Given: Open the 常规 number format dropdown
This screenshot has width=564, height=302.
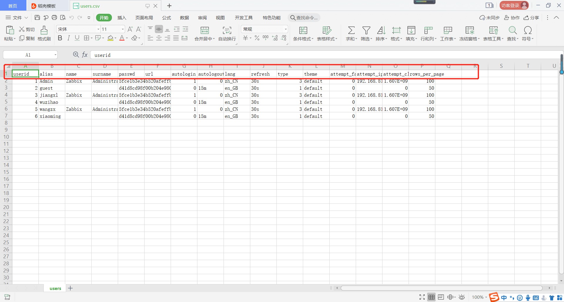Looking at the screenshot, I should coord(286,29).
